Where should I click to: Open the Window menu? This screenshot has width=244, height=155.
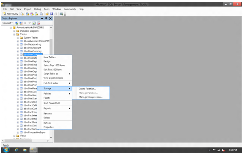pyautogui.click(x=56, y=9)
